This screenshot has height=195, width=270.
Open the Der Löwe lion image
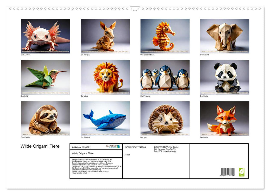pyautogui.click(x=105, y=77)
